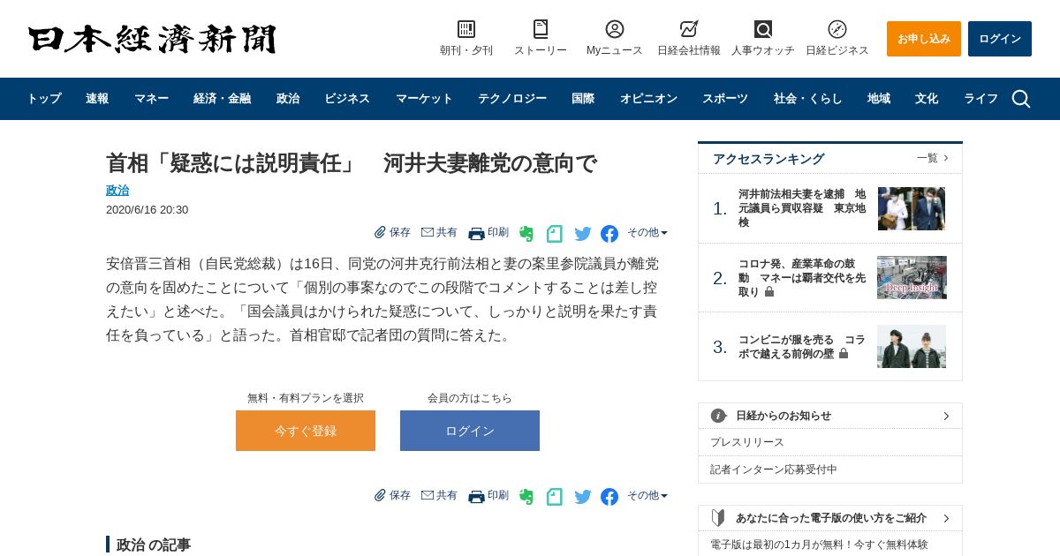
Task: Open the Myニュース profile icon
Action: point(615,29)
